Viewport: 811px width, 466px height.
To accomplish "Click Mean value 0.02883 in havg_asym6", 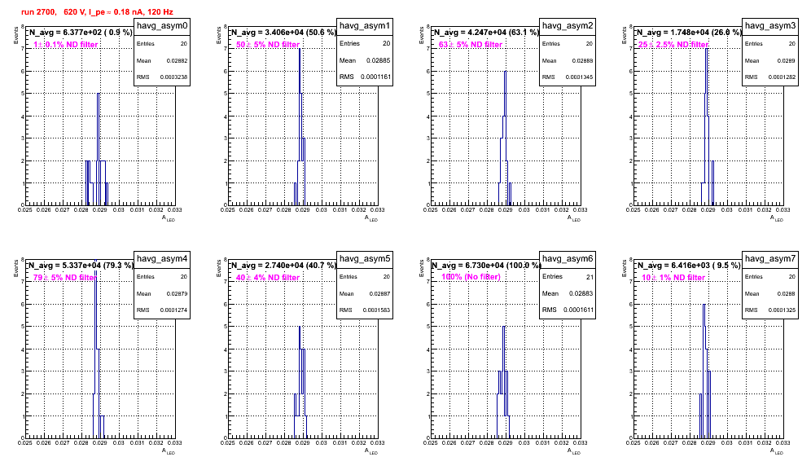I will point(581,293).
